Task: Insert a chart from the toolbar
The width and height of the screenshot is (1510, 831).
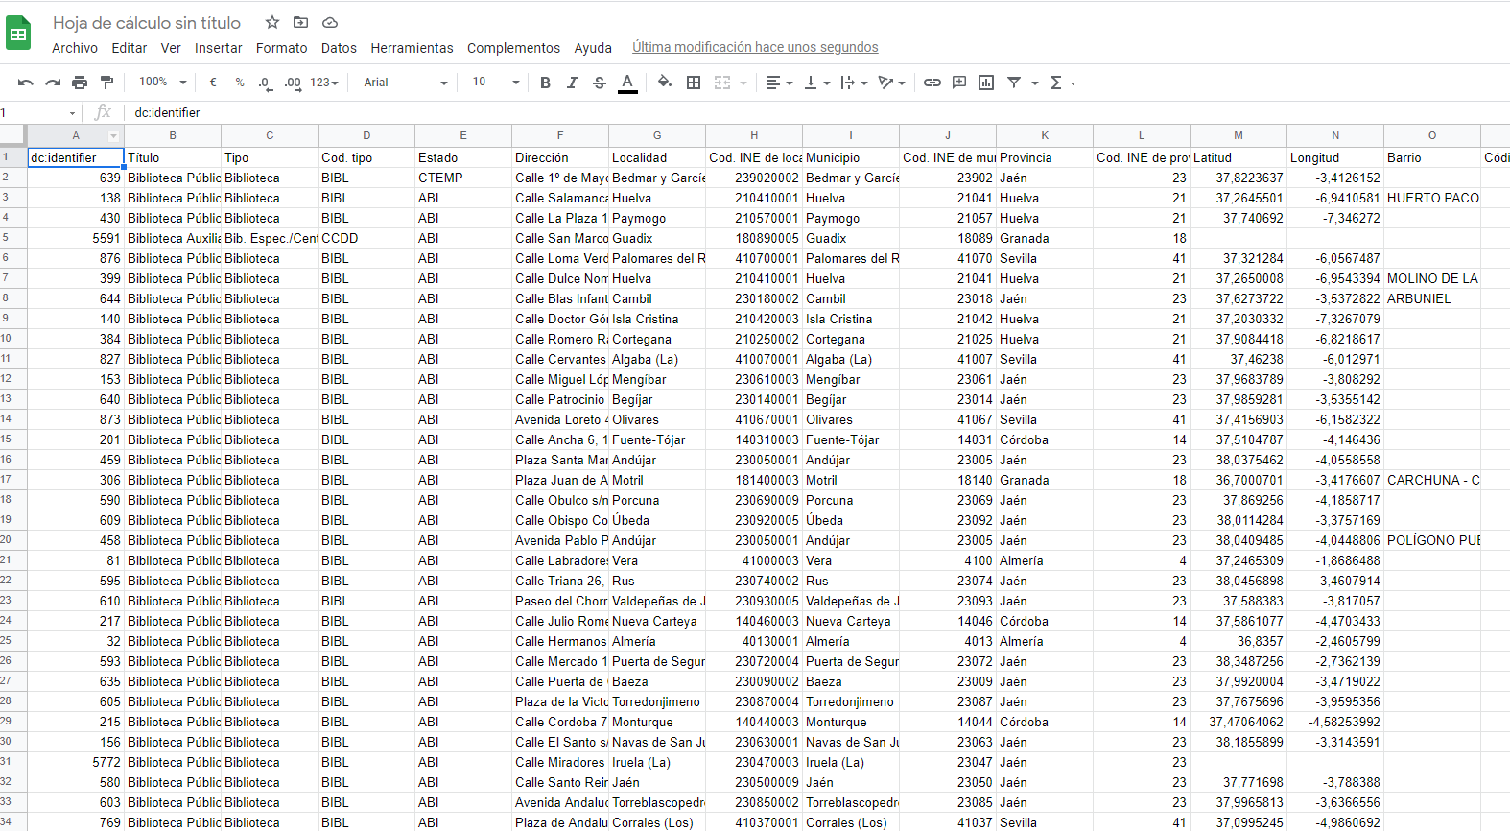Action: click(985, 83)
